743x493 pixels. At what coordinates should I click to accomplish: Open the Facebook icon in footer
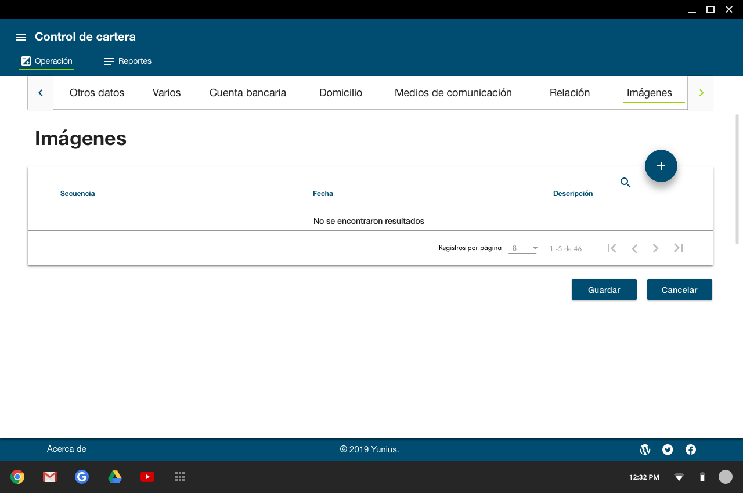(691, 449)
